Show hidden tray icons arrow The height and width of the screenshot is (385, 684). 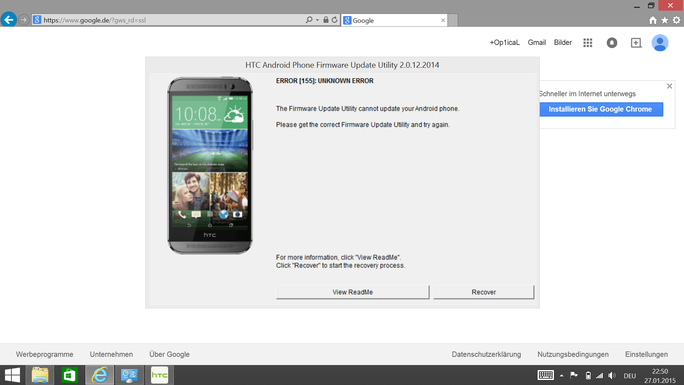561,376
